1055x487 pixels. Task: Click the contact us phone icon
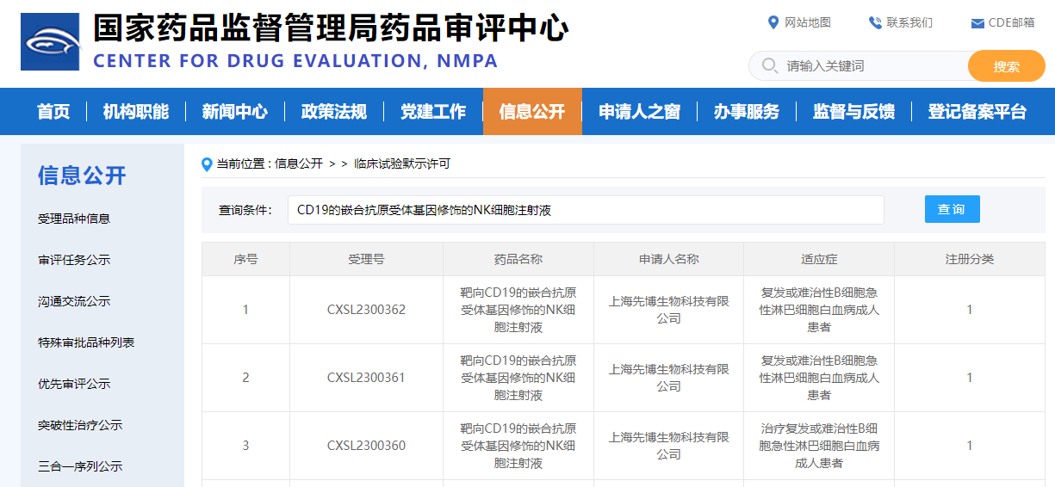tap(875, 22)
